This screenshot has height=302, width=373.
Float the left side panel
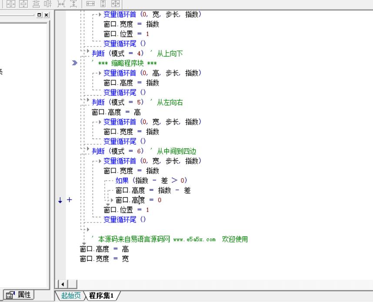(40, 15)
